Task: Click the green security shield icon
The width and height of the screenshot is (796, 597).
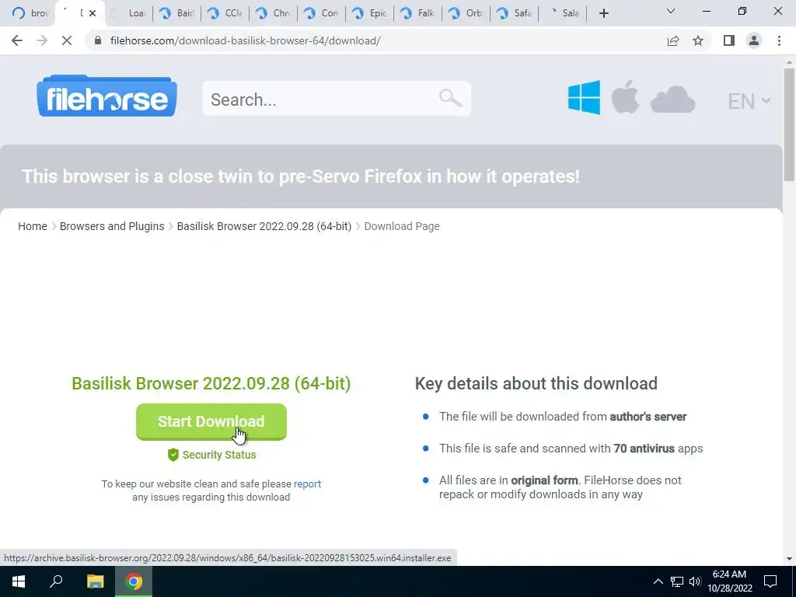Action: [173, 455]
